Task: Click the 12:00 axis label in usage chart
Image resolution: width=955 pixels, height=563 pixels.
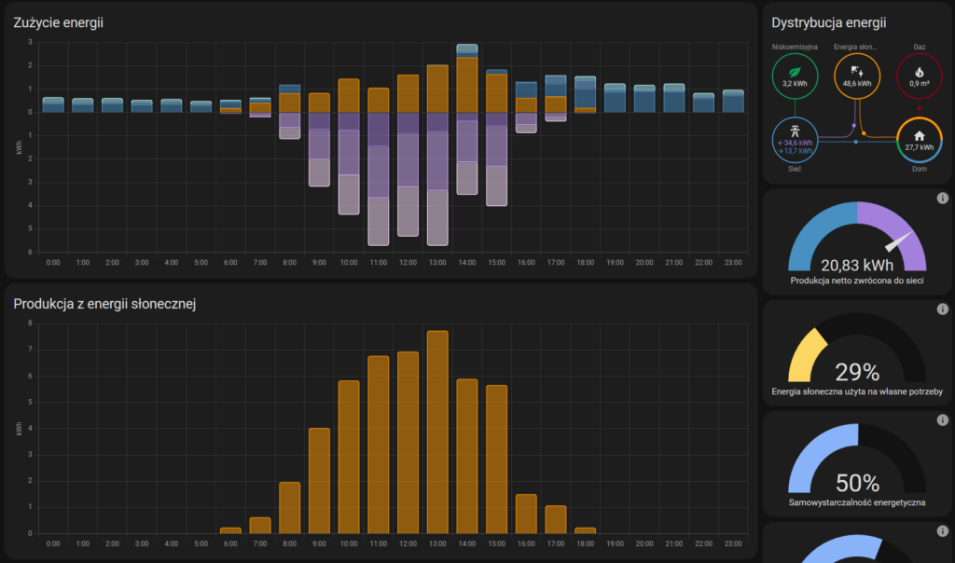Action: click(x=408, y=262)
